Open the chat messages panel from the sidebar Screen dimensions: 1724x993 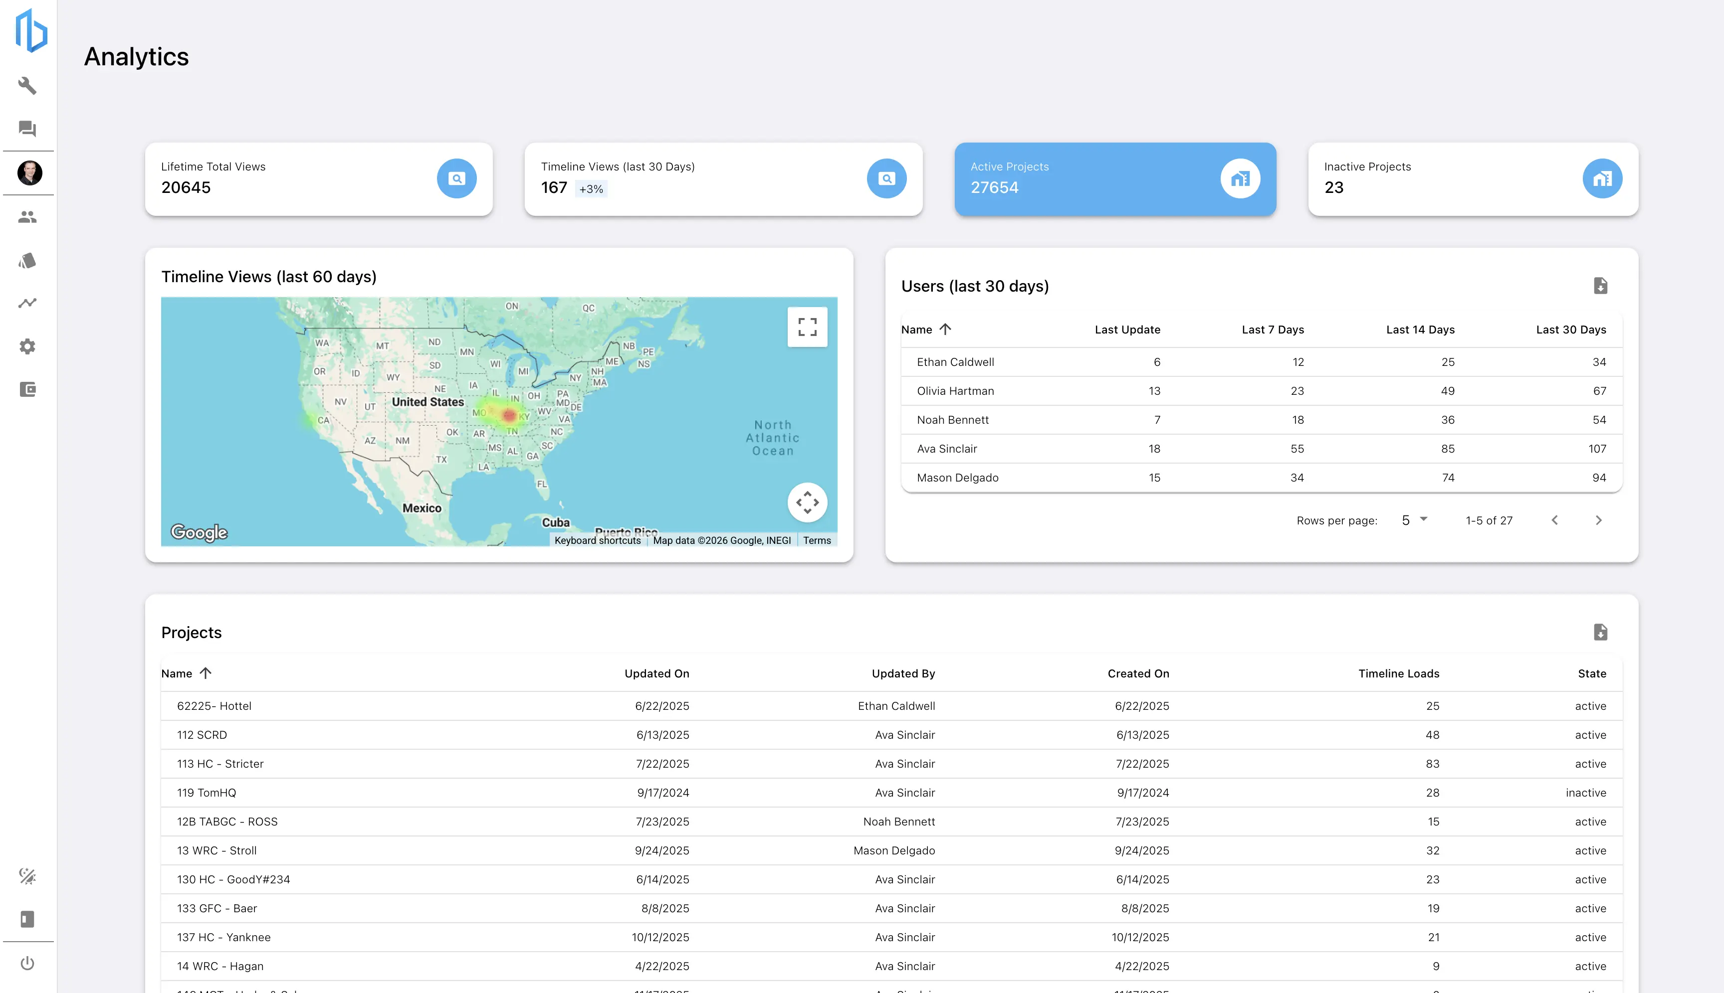coord(27,129)
